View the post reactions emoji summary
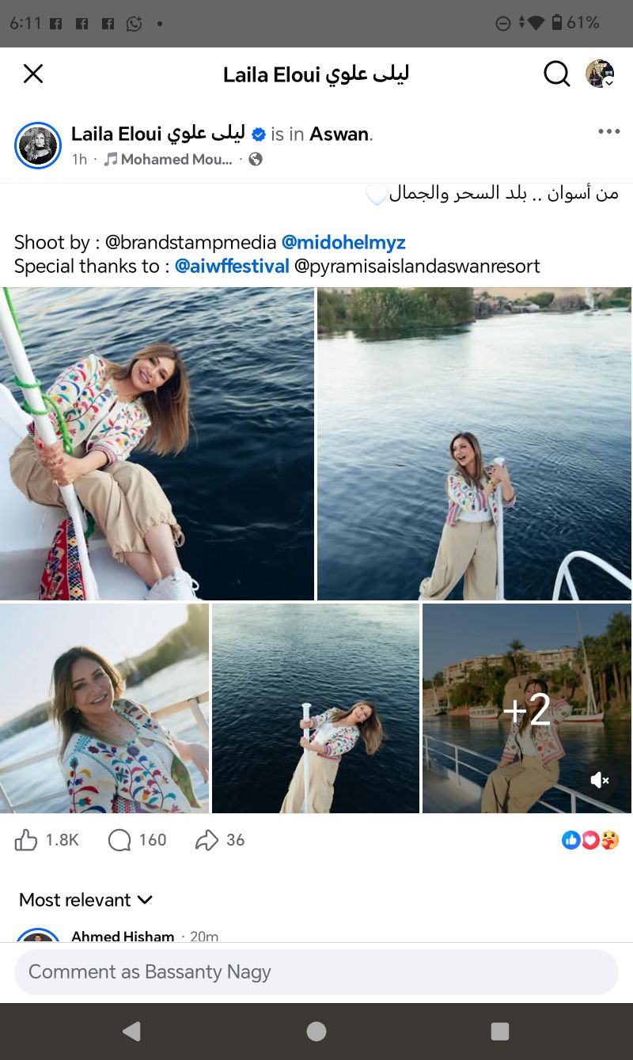Image resolution: width=633 pixels, height=1060 pixels. click(590, 840)
